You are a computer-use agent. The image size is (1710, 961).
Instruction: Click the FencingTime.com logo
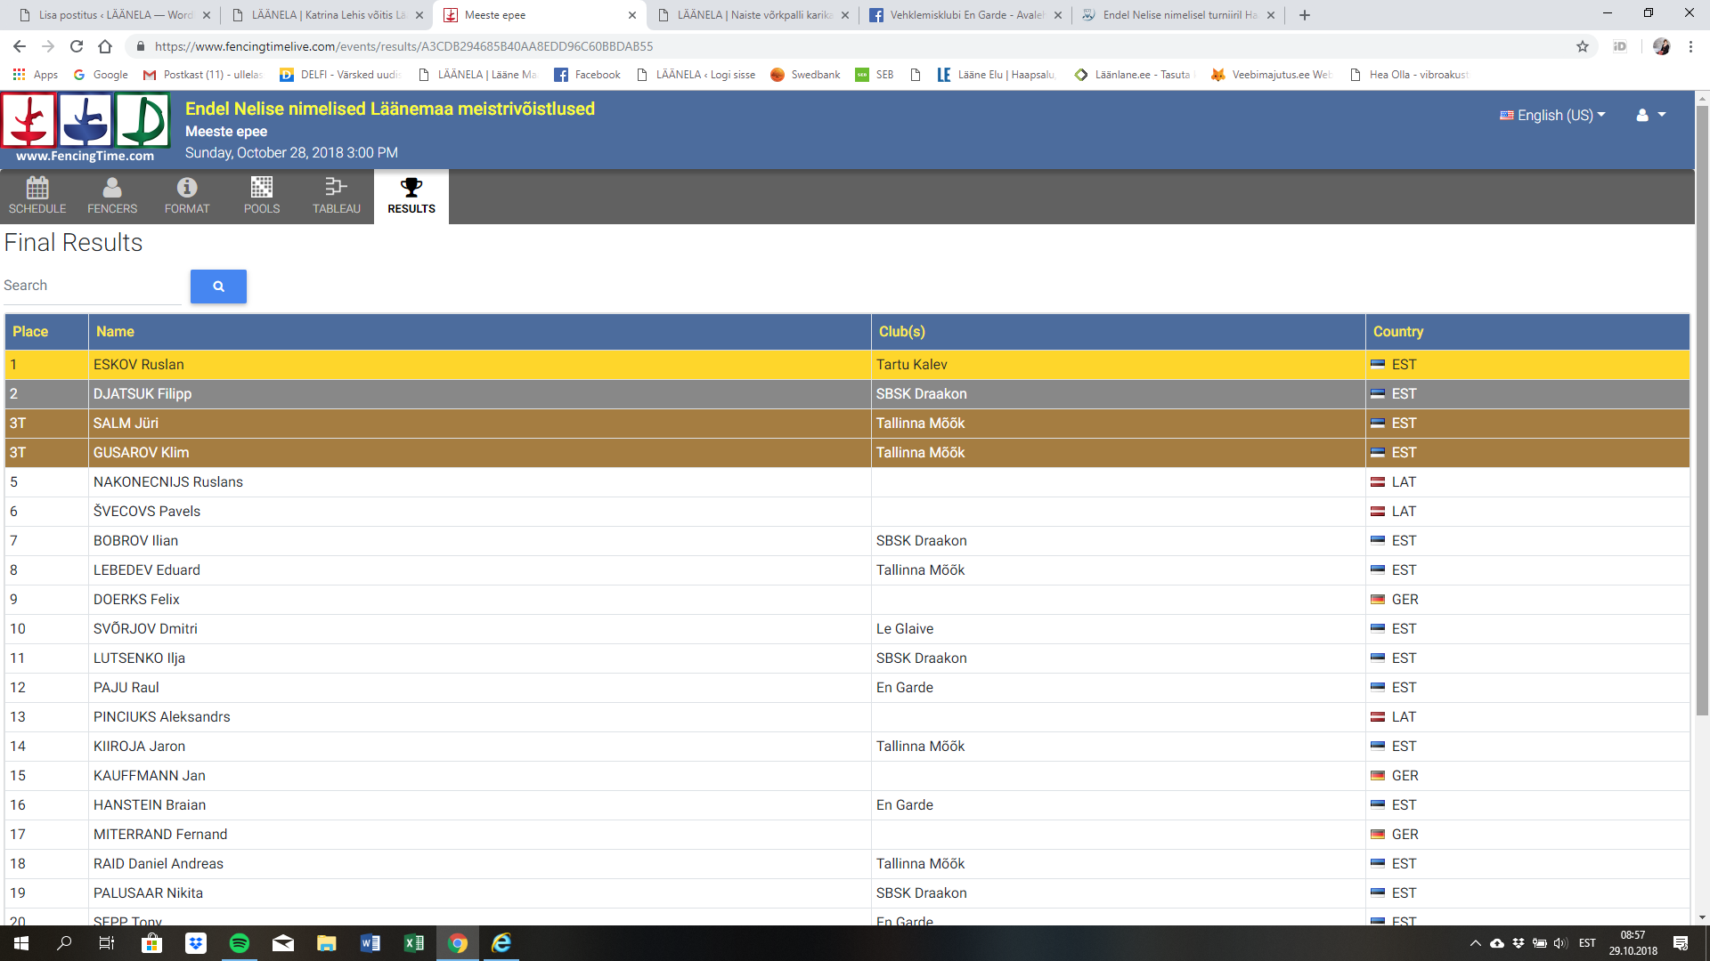coord(85,129)
